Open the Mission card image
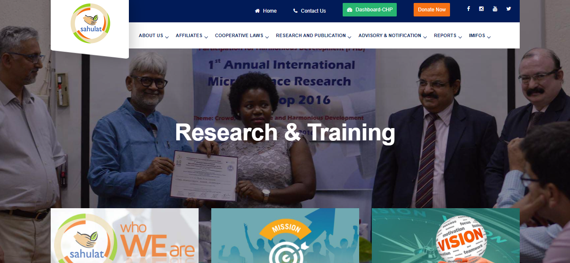570x263 pixels. (x=285, y=236)
